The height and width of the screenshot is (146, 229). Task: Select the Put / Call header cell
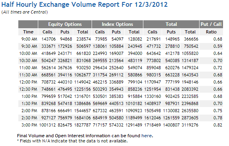[211, 24]
